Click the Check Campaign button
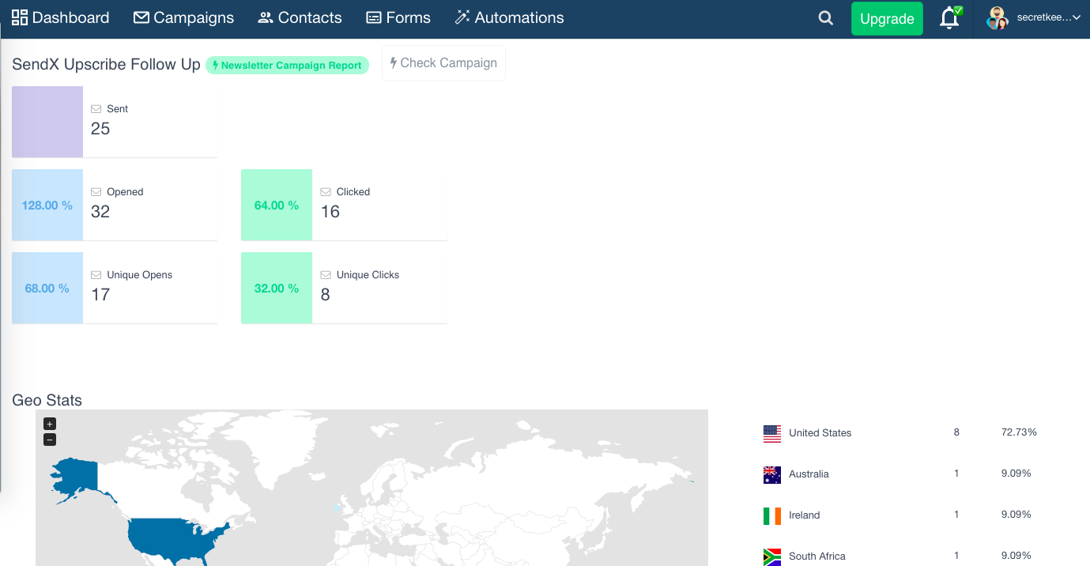The image size is (1090, 566). click(x=443, y=63)
